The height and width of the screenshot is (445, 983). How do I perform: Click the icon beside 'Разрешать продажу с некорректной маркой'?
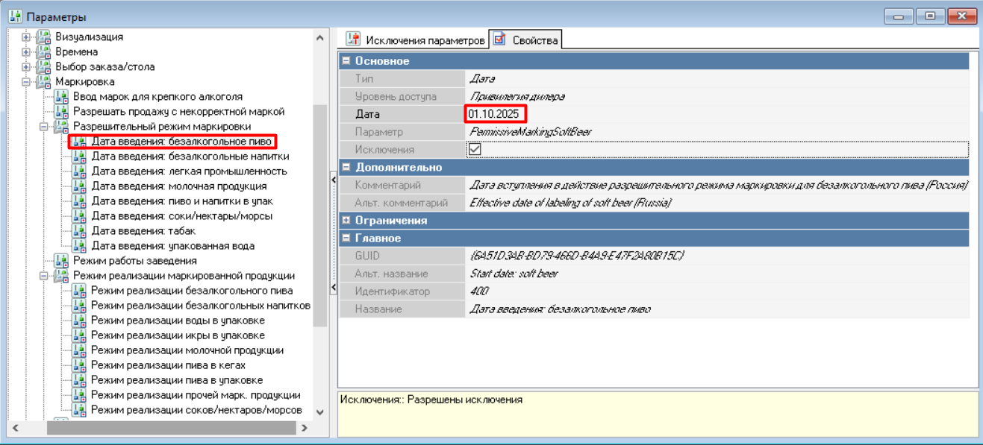[62, 112]
